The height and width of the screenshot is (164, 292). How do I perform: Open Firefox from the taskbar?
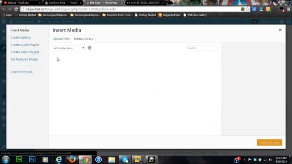click(x=72, y=159)
